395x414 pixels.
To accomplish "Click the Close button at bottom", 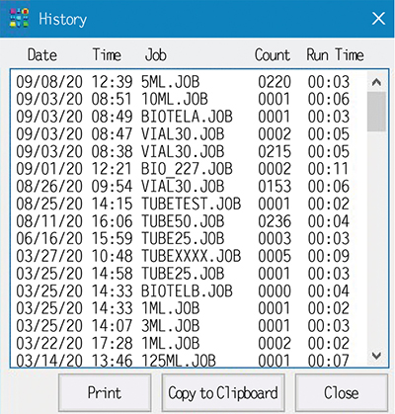I will tap(342, 392).
